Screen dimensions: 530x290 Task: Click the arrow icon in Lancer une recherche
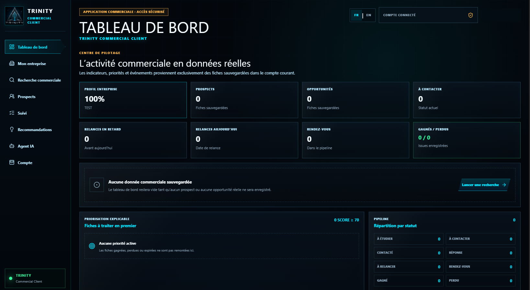click(x=504, y=185)
